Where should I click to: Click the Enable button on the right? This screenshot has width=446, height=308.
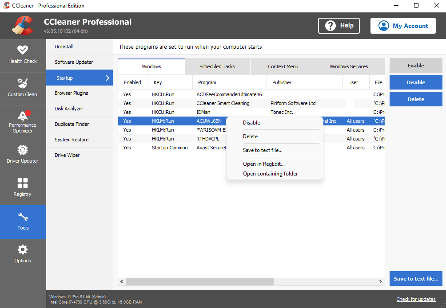tap(416, 66)
